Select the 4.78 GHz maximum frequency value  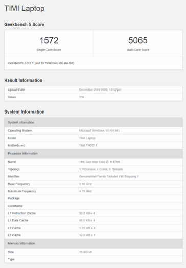tap(85, 191)
